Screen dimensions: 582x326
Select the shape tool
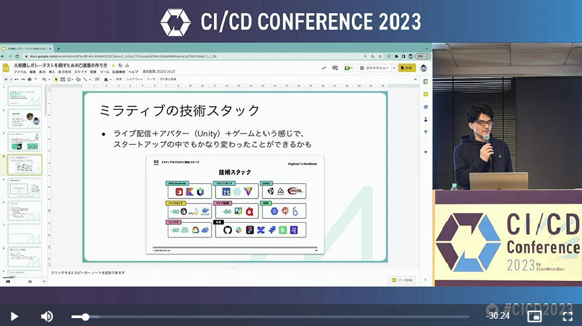click(x=78, y=79)
